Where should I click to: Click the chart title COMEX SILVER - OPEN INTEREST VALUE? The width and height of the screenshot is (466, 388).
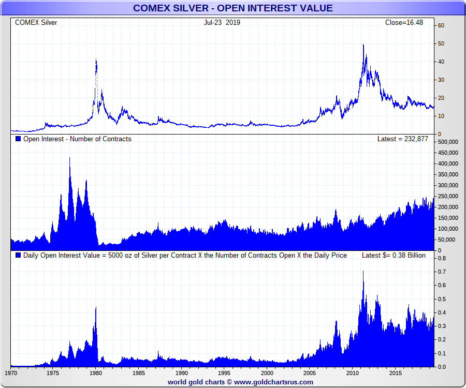coord(232,8)
